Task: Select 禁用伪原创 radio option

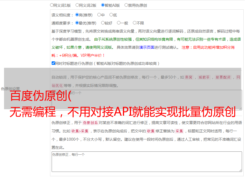Action: (126, 5)
